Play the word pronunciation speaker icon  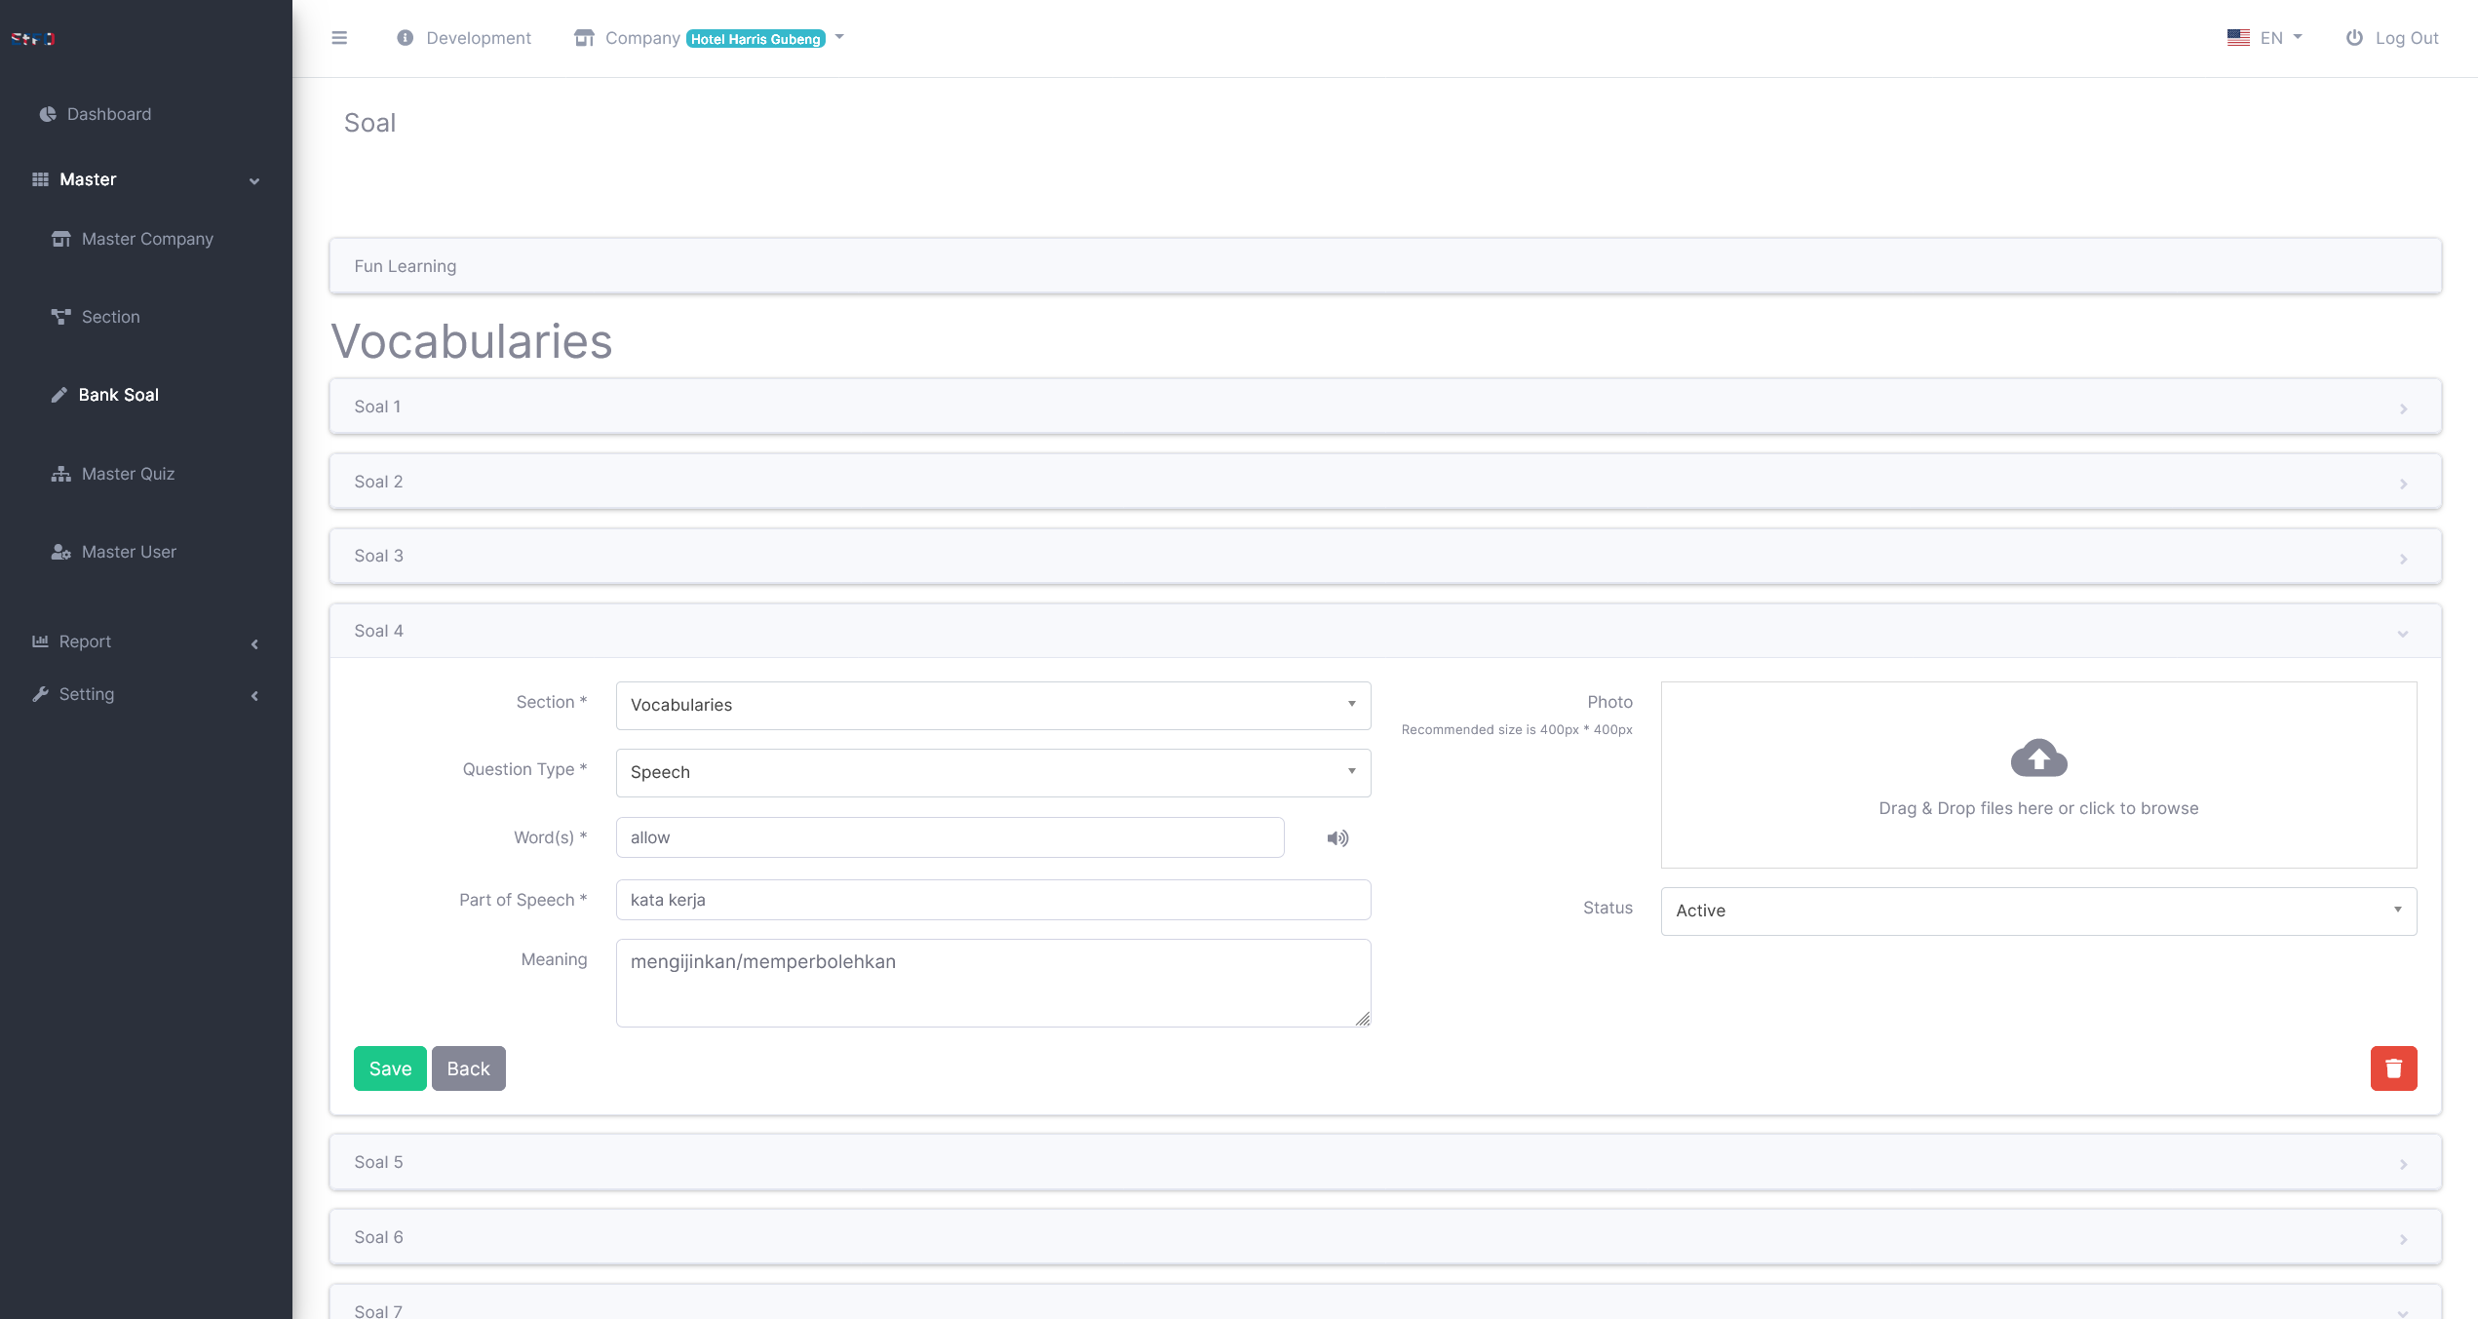1337,838
